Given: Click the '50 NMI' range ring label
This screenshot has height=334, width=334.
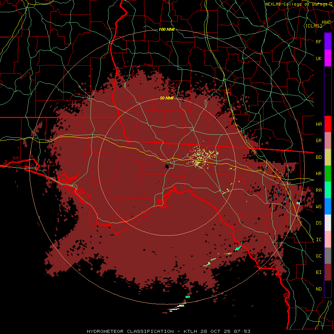Looking at the screenshot, I should 167,98.
